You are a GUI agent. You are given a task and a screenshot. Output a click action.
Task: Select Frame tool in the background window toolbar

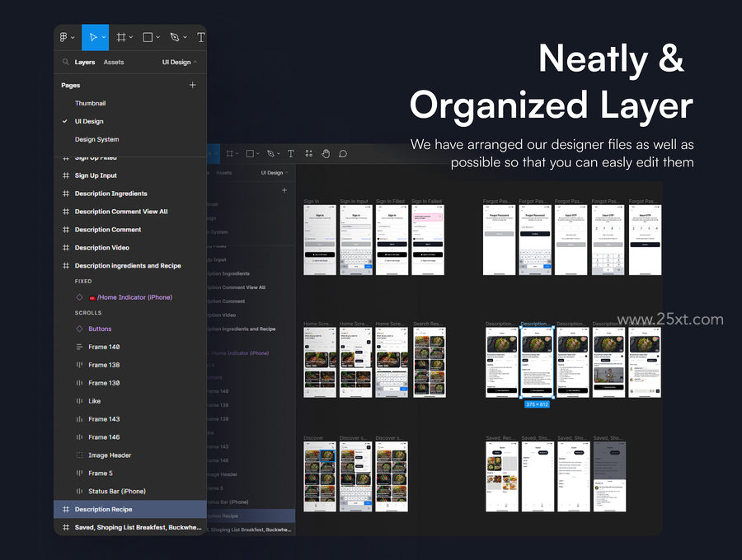point(230,153)
